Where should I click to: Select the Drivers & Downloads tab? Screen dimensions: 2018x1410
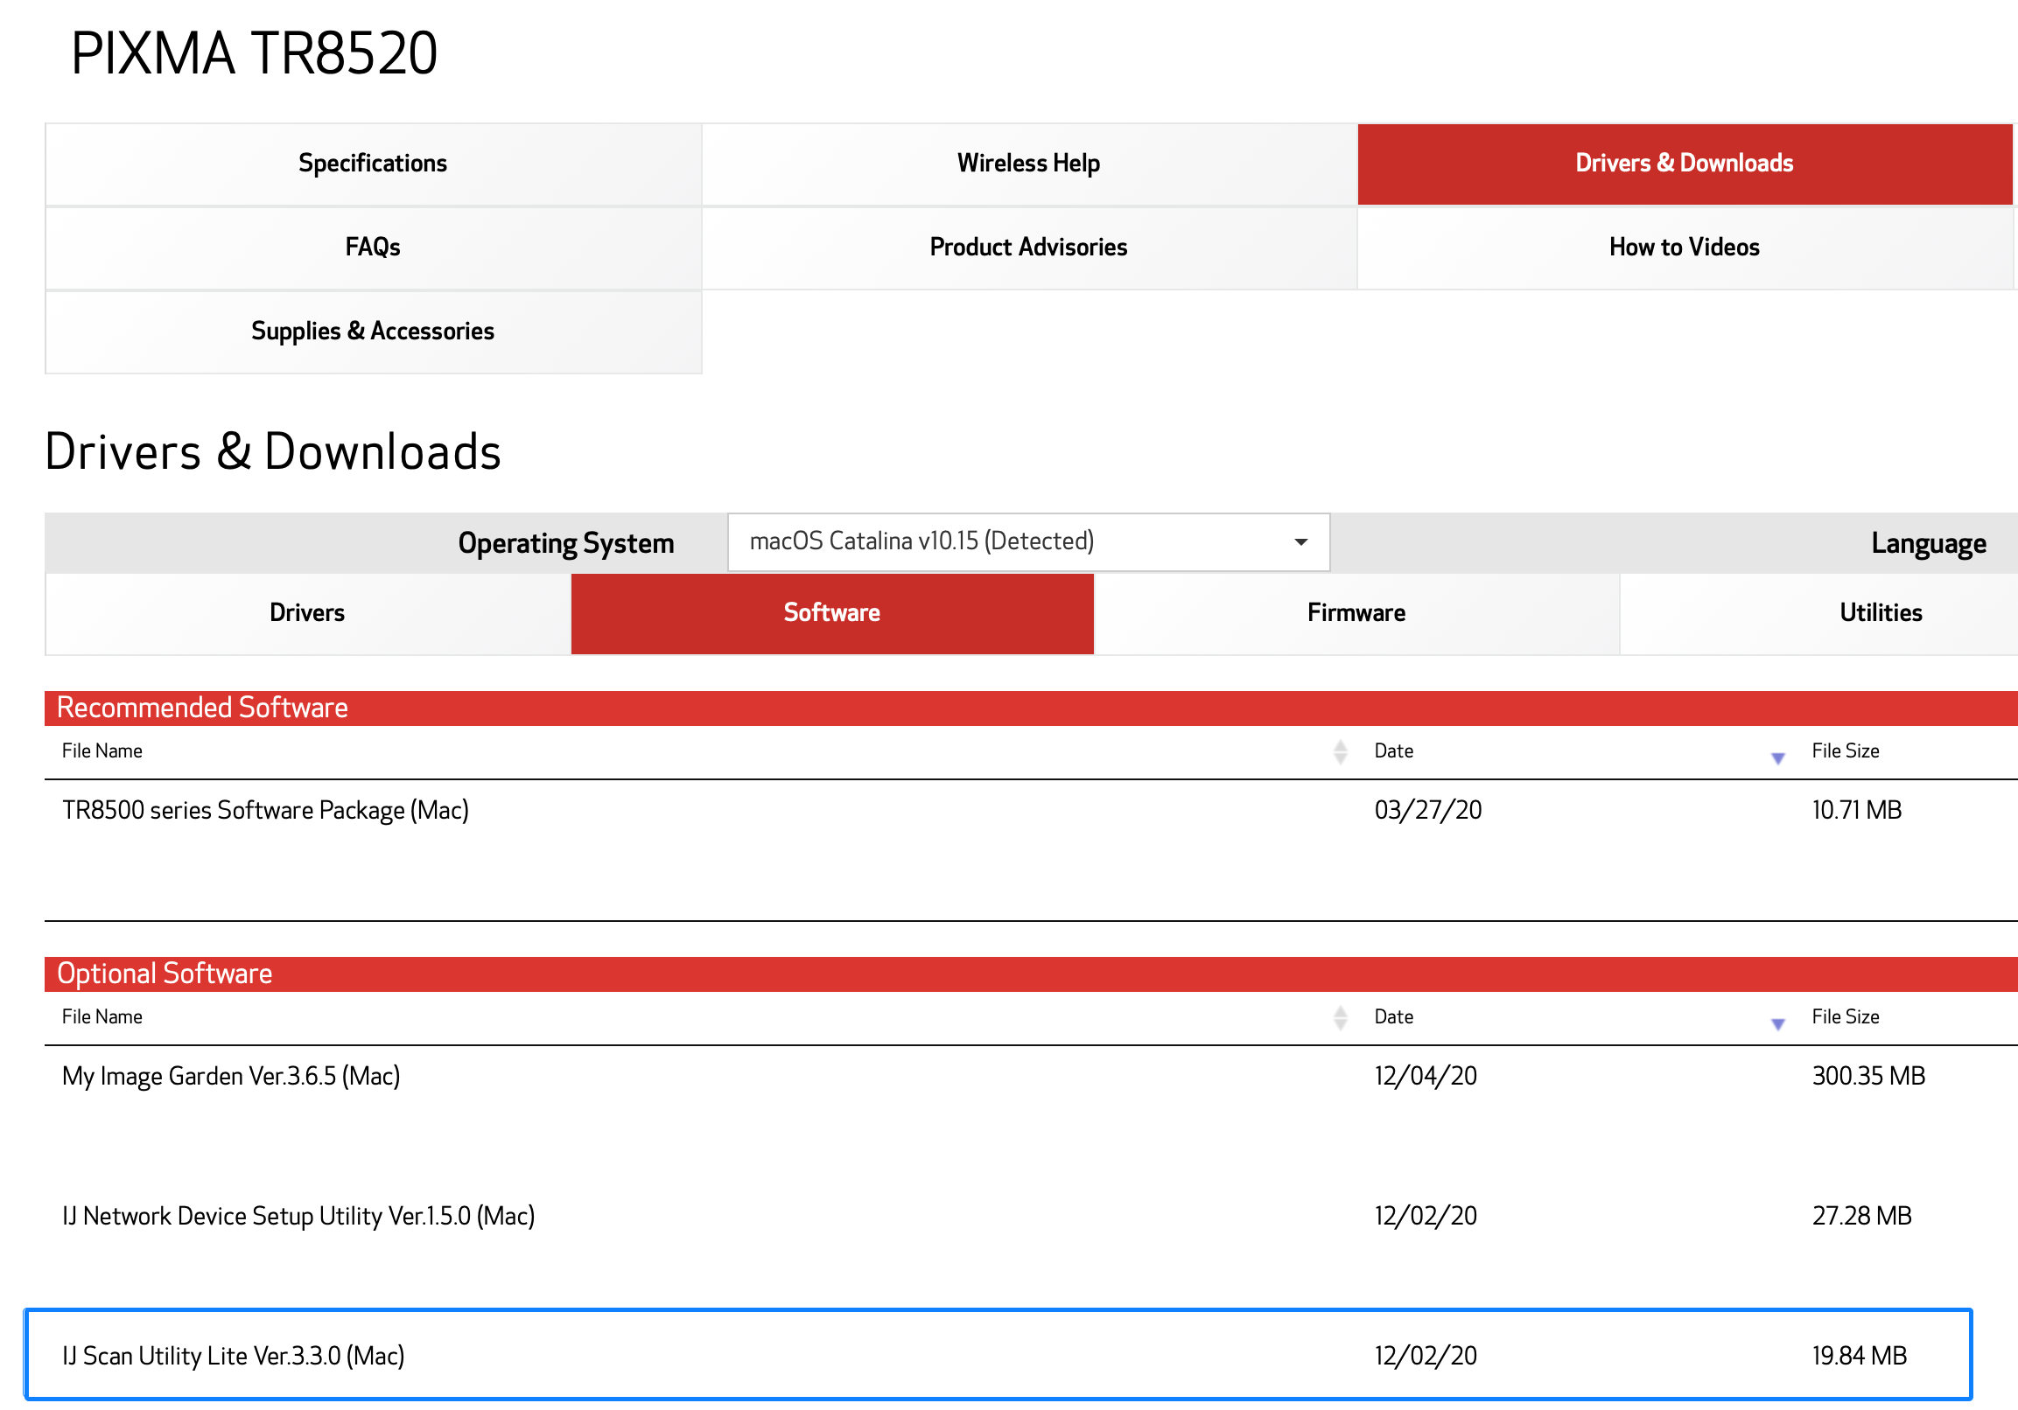[1683, 164]
